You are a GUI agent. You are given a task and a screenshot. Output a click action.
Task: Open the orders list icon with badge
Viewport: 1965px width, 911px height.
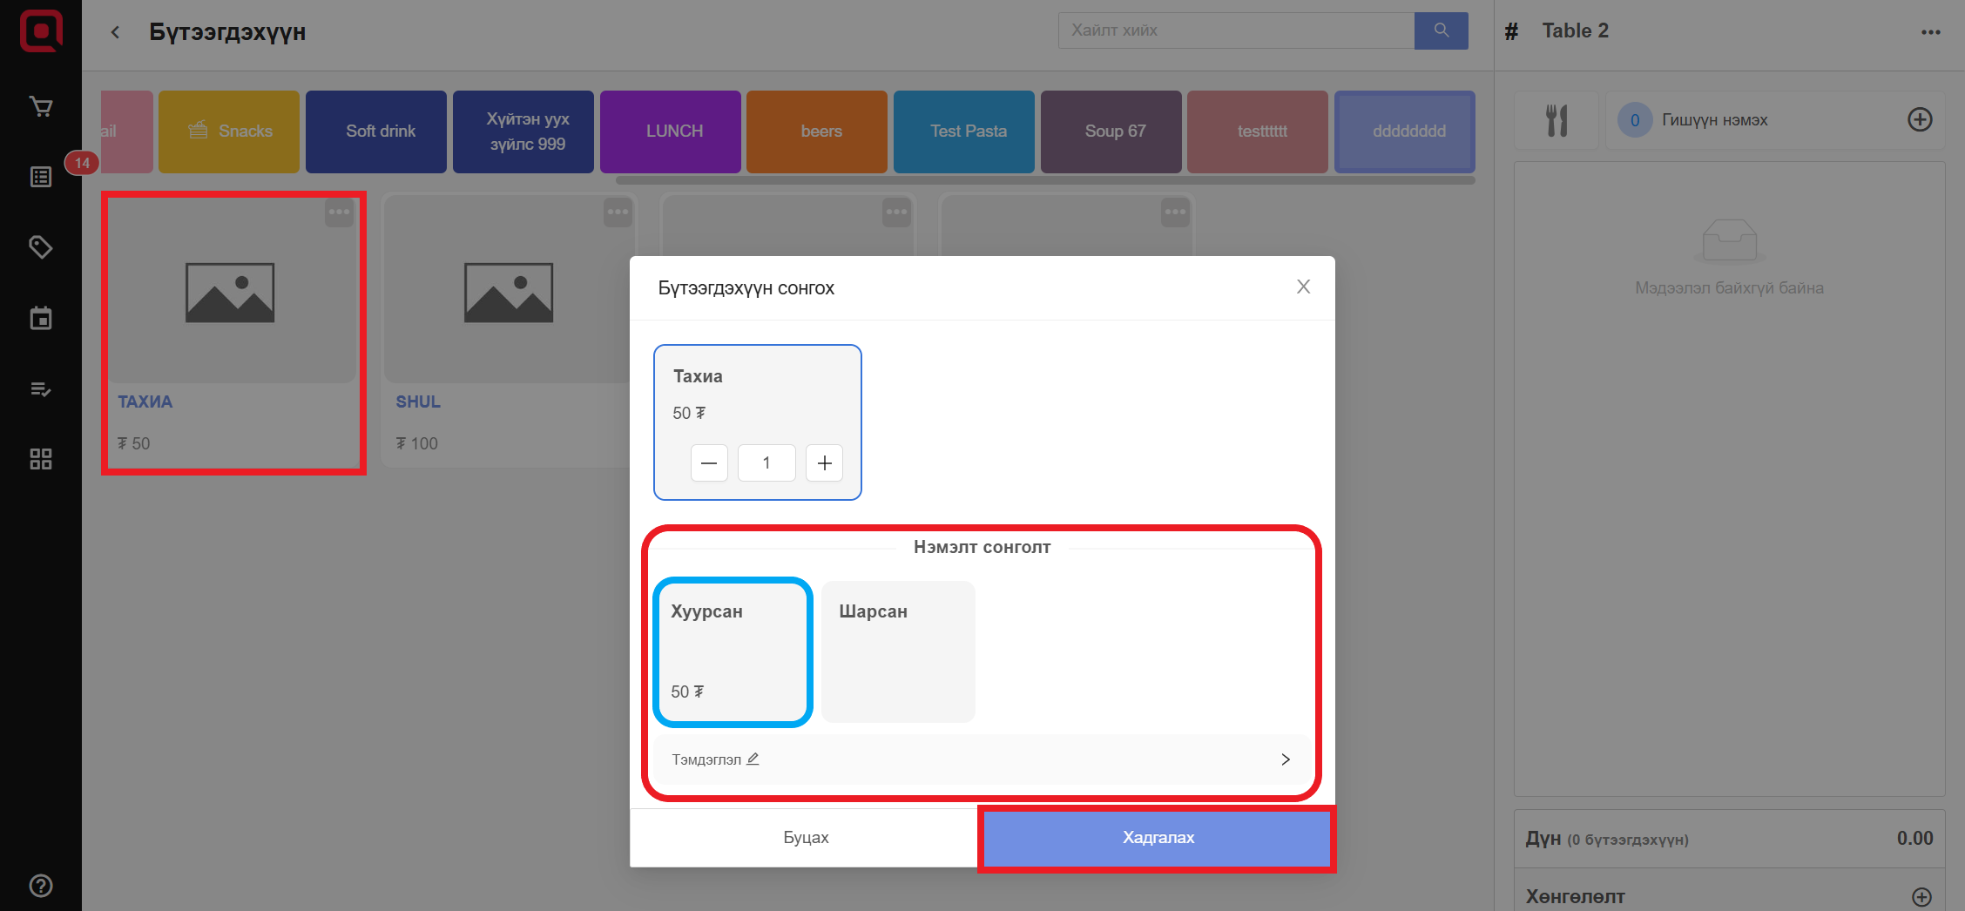41,178
